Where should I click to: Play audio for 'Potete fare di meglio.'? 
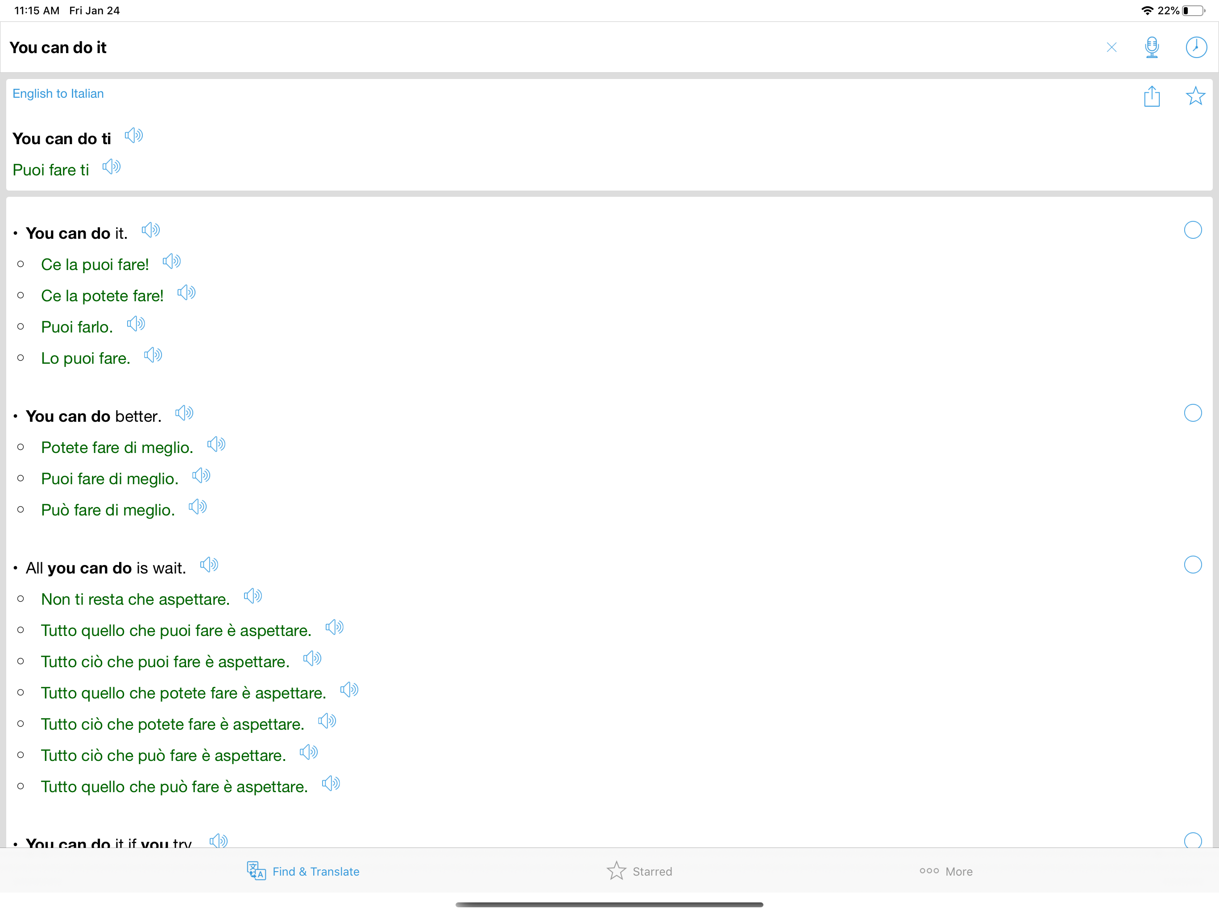(x=216, y=445)
